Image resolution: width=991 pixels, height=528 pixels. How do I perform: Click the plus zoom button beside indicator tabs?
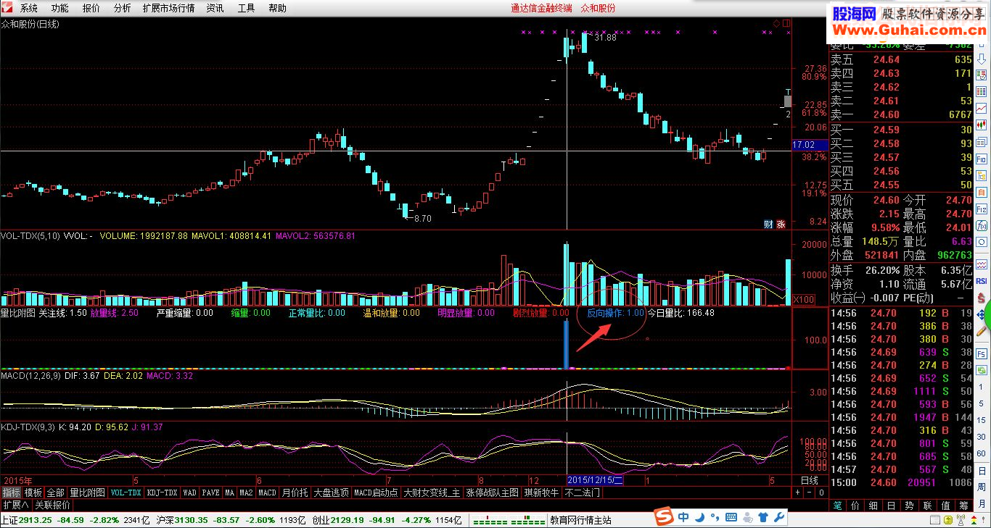tap(797, 493)
